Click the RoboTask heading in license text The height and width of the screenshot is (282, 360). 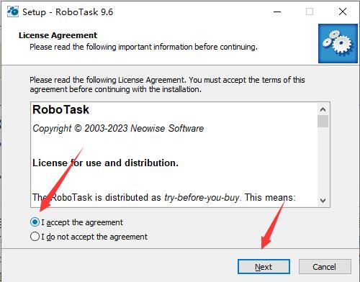[60, 109]
